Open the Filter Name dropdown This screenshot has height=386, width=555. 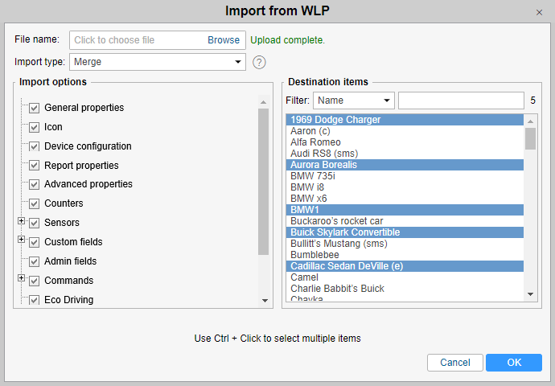[x=354, y=101]
